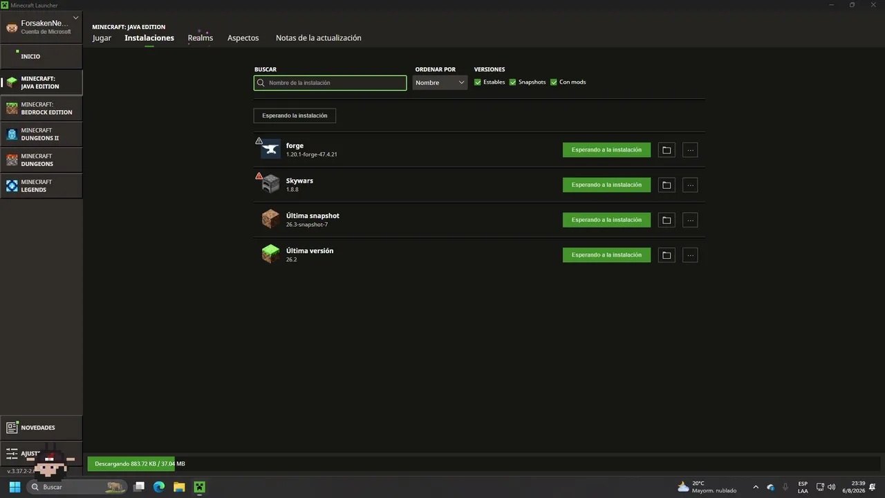
Task: Open the 20°C weather widget
Action: pos(707,487)
